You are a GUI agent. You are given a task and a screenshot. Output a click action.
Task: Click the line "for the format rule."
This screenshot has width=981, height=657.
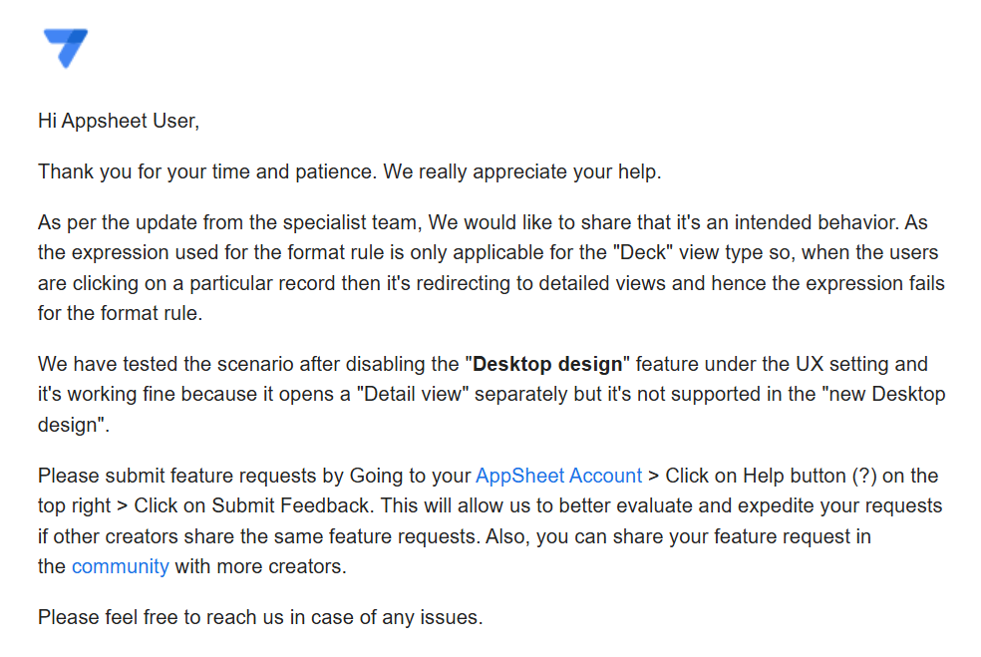[x=120, y=313]
